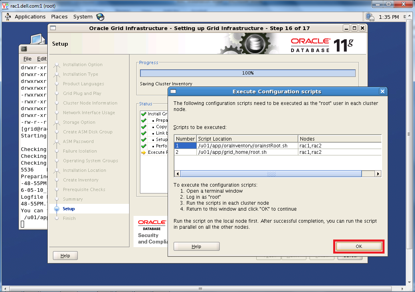Click rac1,rac2 nodes cell for root.sh
The height and width of the screenshot is (292, 415).
click(340, 152)
